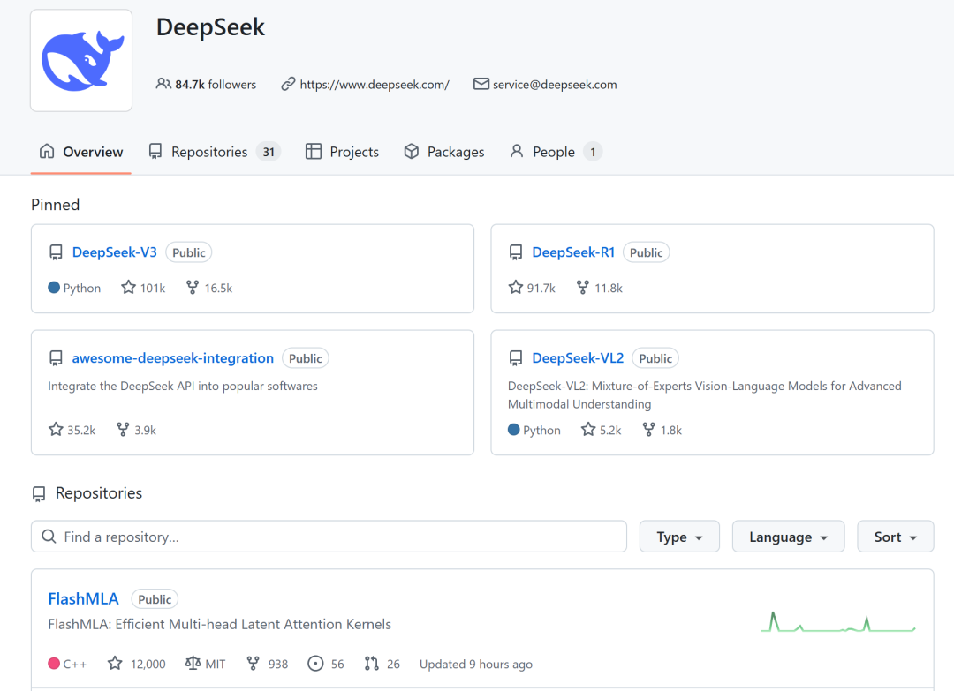Click the service@deepseek.com email link
954x691 pixels.
(x=554, y=85)
